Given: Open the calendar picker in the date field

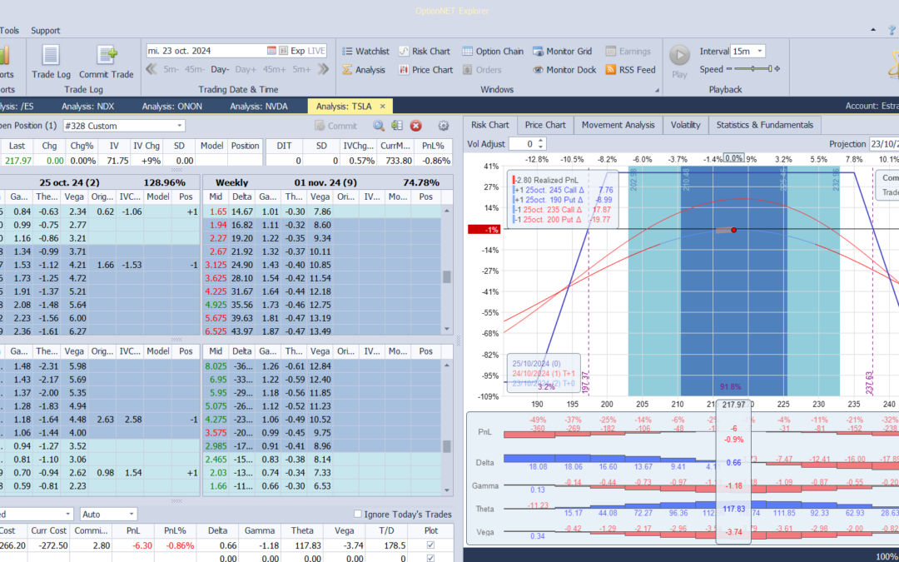Looking at the screenshot, I should coord(271,51).
